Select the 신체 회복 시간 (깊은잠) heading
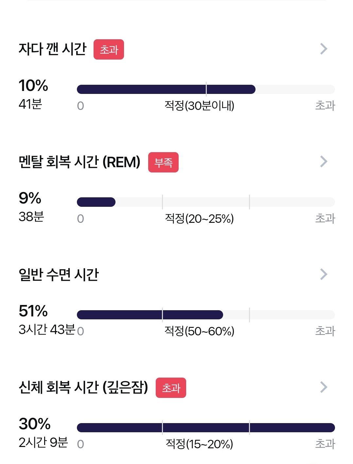The image size is (353, 464). tap(83, 387)
